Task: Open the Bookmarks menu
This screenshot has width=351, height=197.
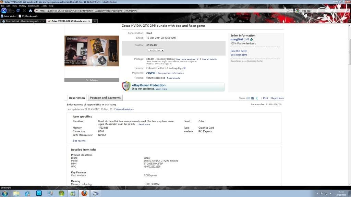Action: (34, 6)
